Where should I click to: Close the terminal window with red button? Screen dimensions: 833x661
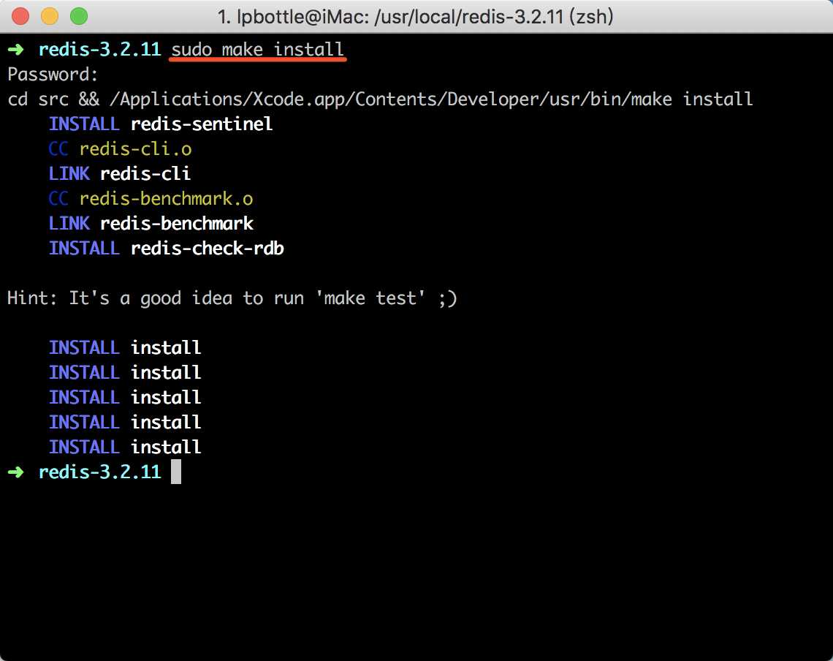tap(20, 16)
